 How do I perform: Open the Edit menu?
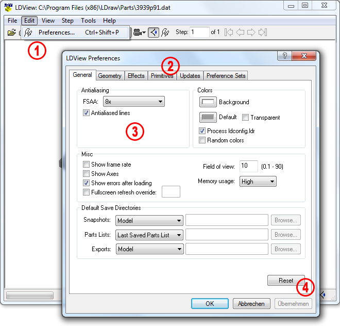[x=29, y=21]
